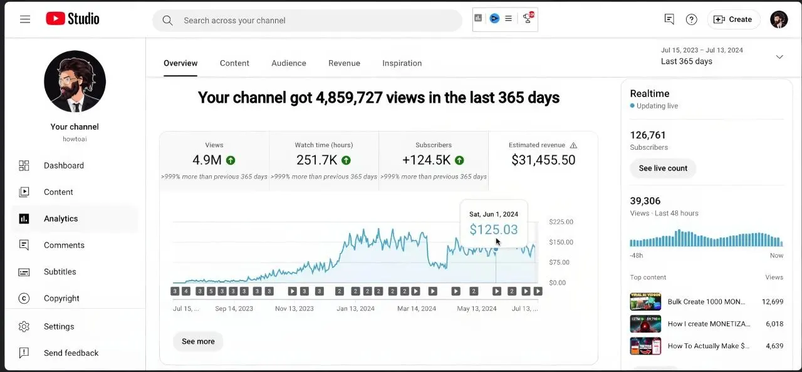Open account avatar in top right
Screen dimensions: 802x372
pyautogui.click(x=779, y=19)
